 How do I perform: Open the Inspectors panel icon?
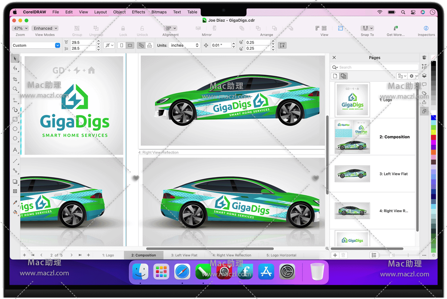click(x=426, y=28)
